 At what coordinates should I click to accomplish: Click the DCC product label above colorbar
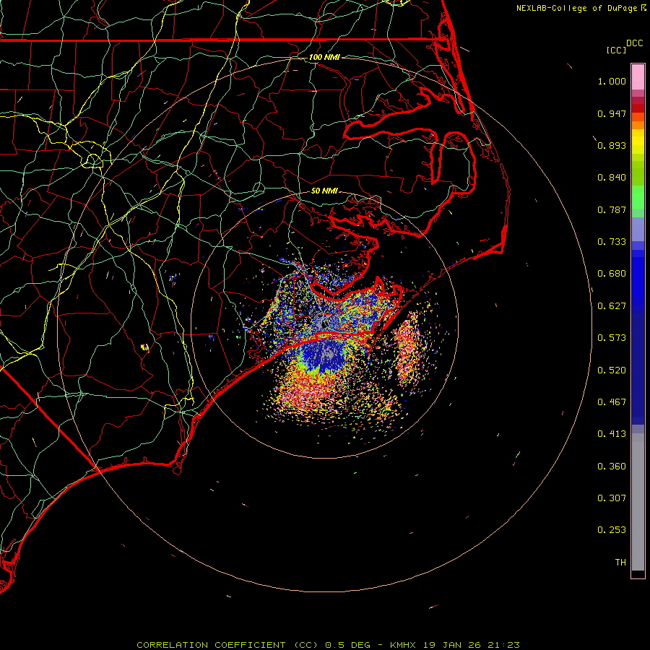point(634,43)
